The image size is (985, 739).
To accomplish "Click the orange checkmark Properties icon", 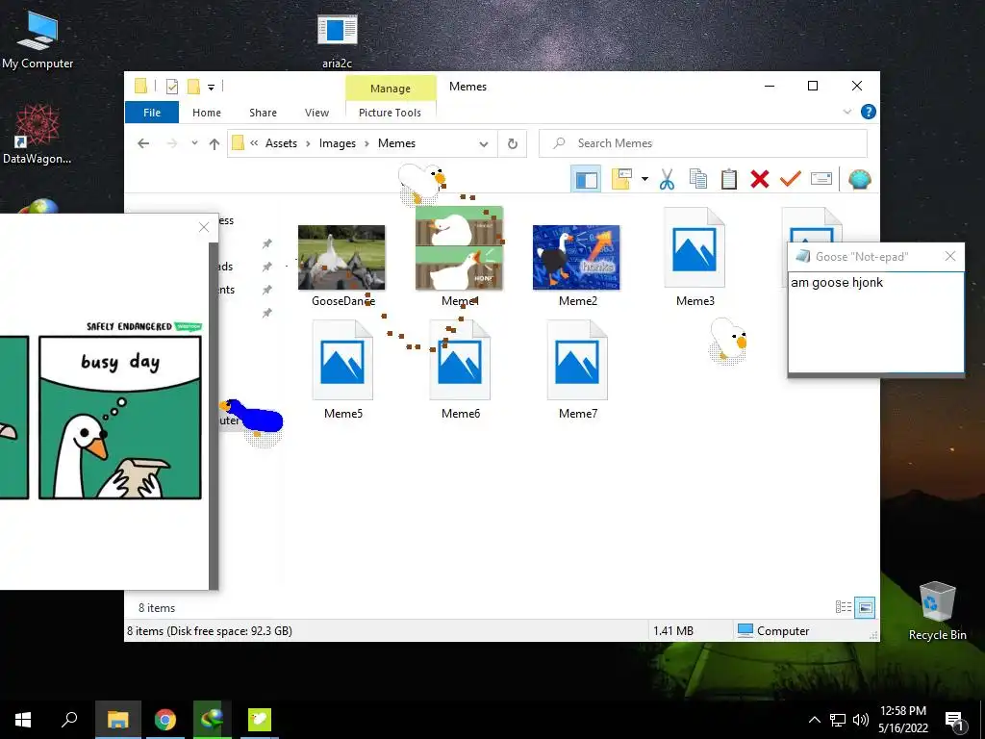I will tap(791, 180).
